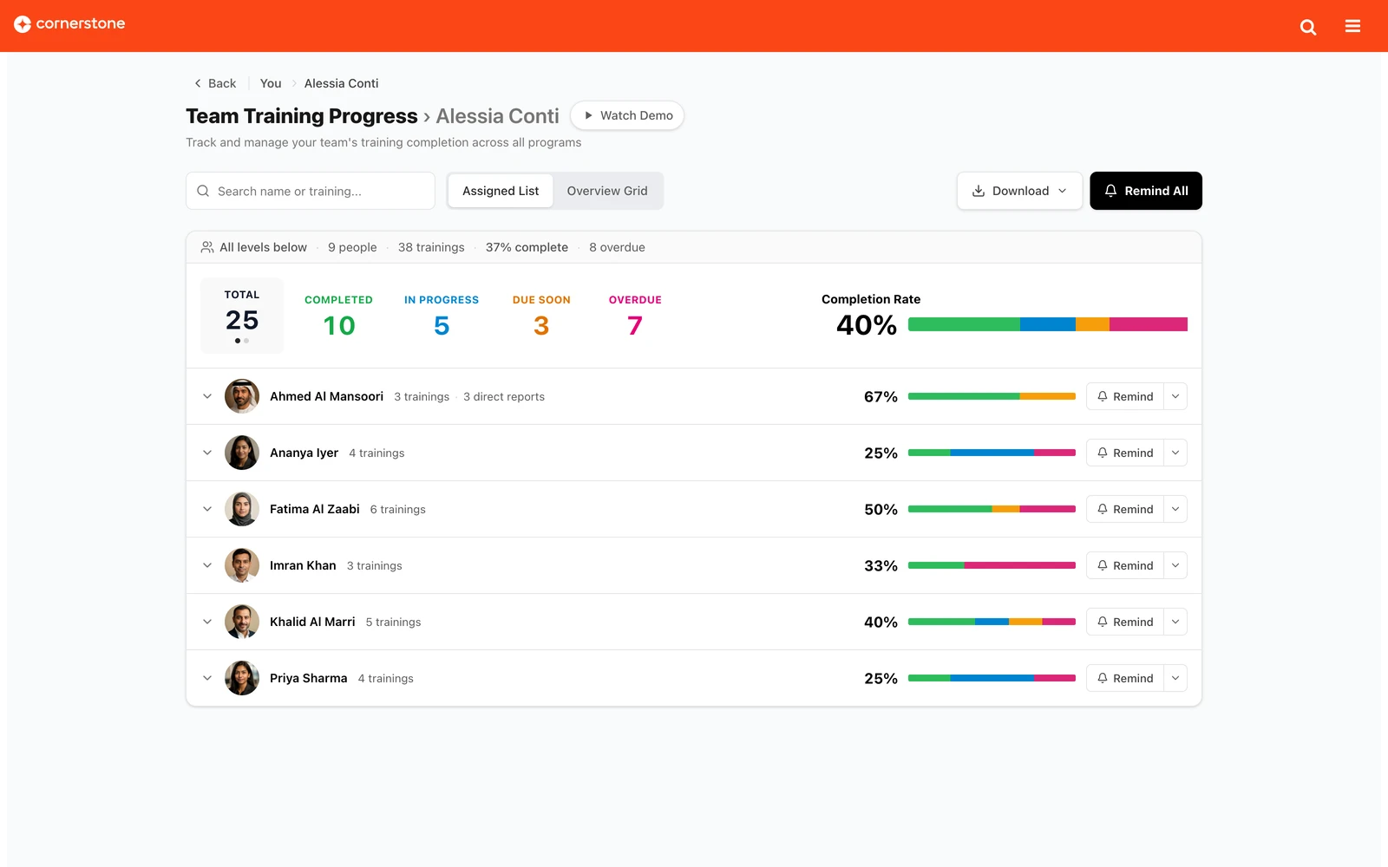Click Fatima Al Zaabi's 50% progress bar
1388x867 pixels.
992,509
